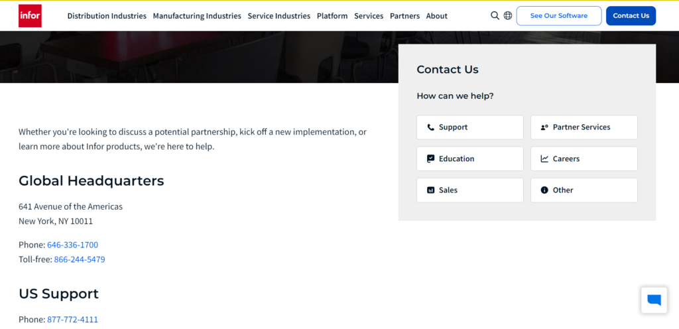Open the About menu

point(436,16)
